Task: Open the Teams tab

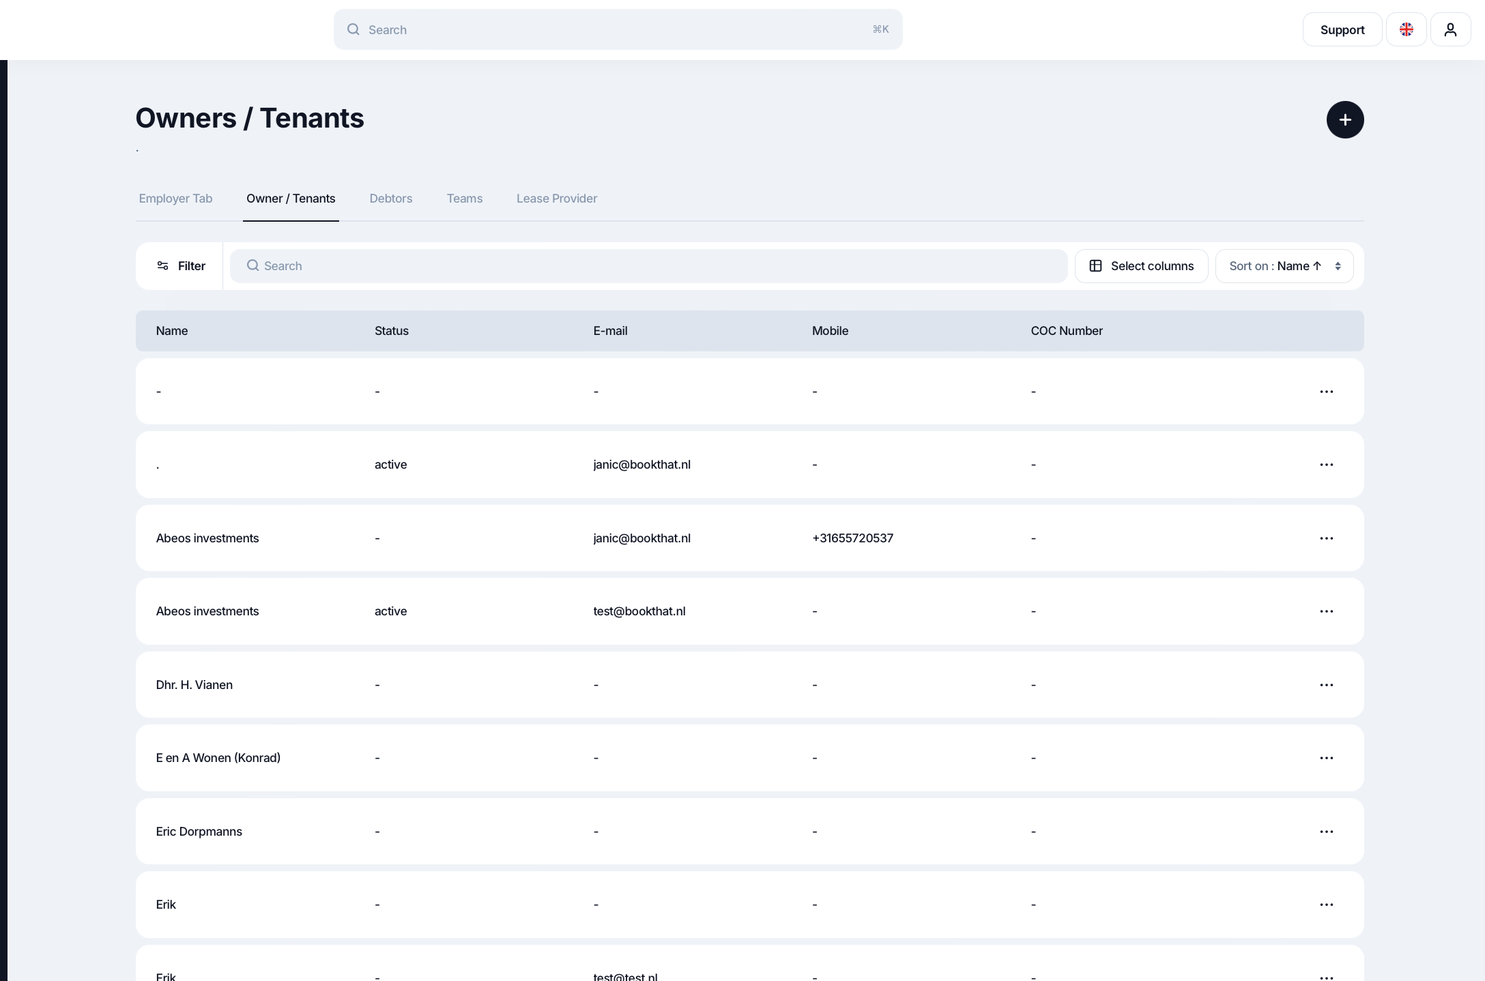Action: click(464, 199)
